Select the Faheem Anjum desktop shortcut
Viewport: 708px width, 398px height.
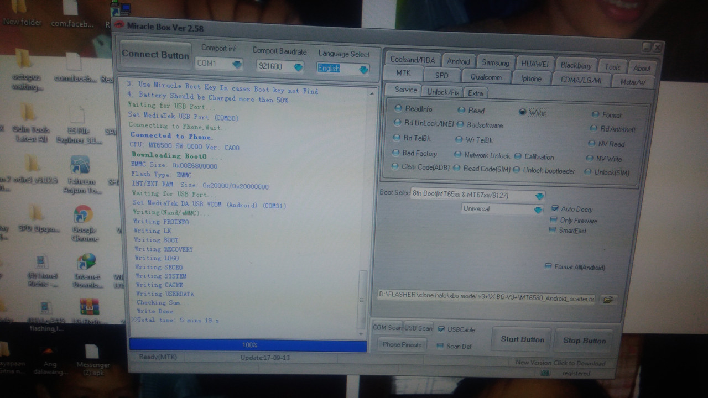83,175
